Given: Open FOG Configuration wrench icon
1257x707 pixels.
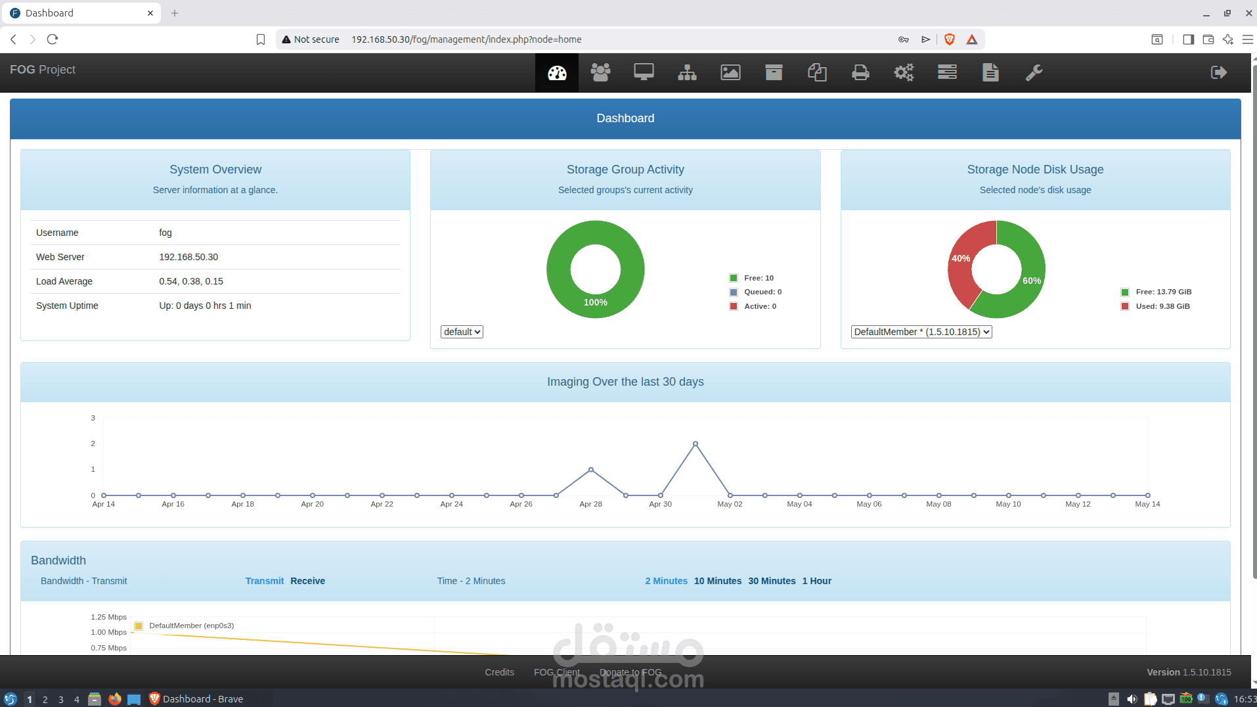Looking at the screenshot, I should (1034, 72).
